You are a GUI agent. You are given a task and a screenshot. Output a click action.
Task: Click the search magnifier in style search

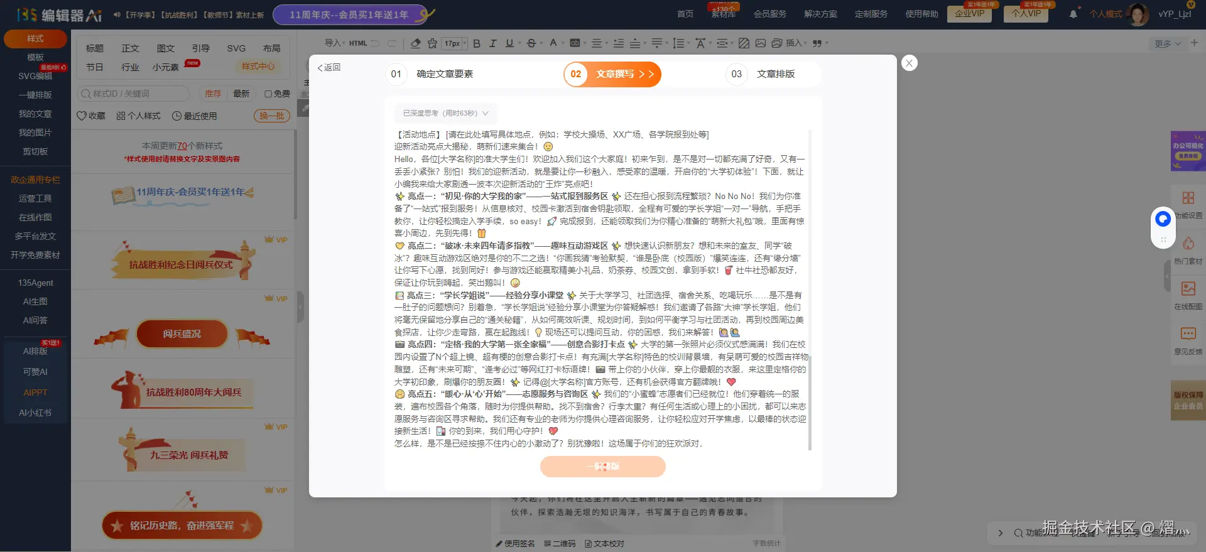click(86, 94)
